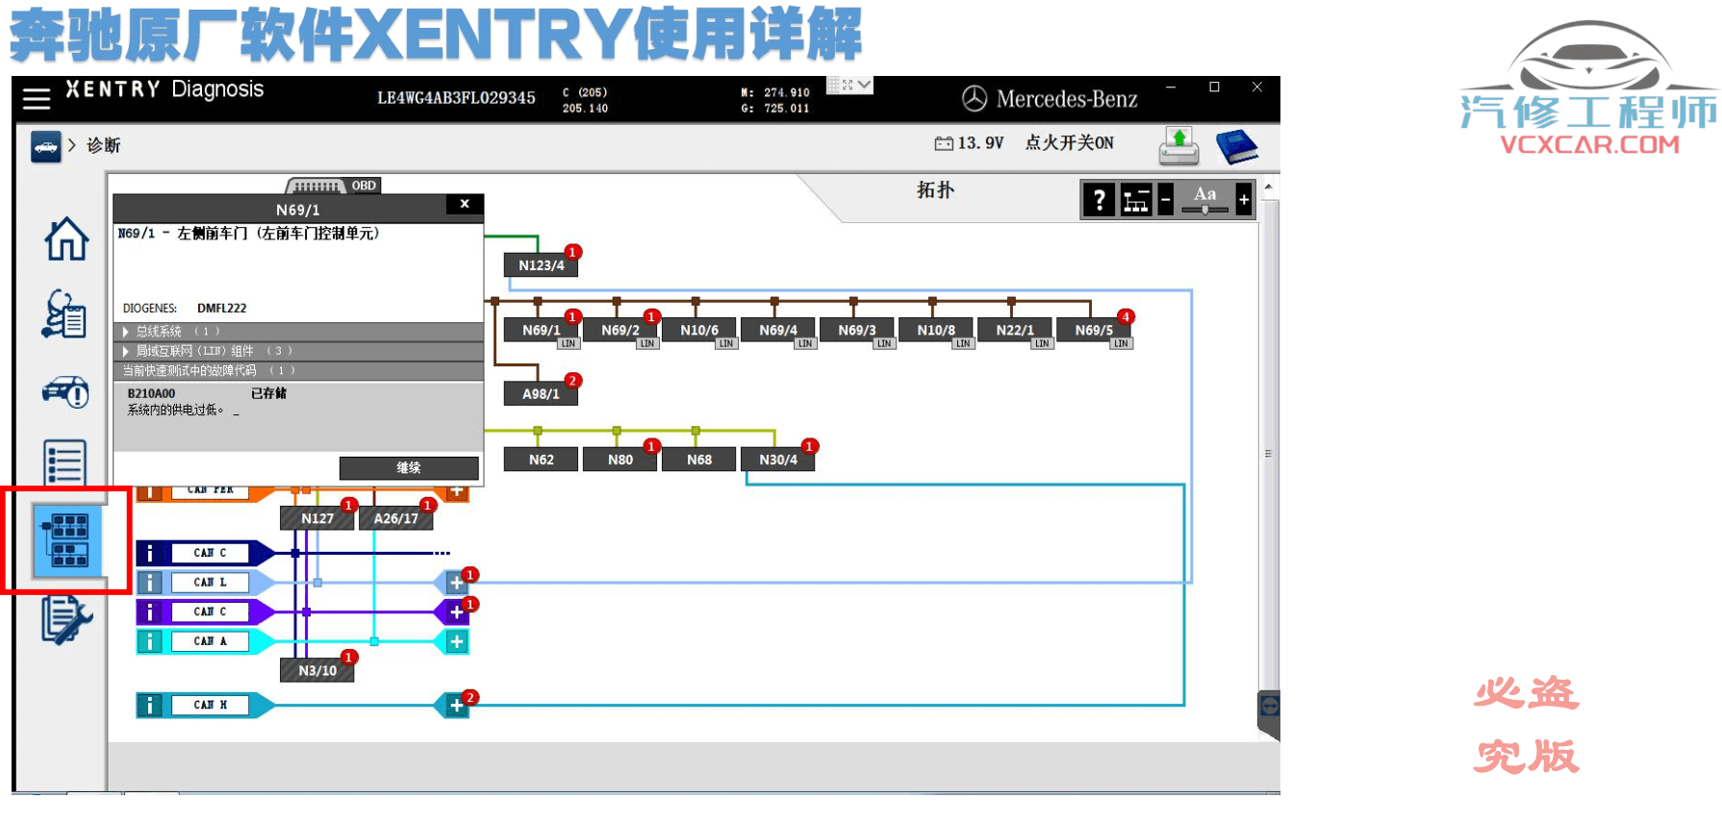The image size is (1722, 823).
Task: Expand the purple CAN C bus plus button
Action: coord(457,611)
